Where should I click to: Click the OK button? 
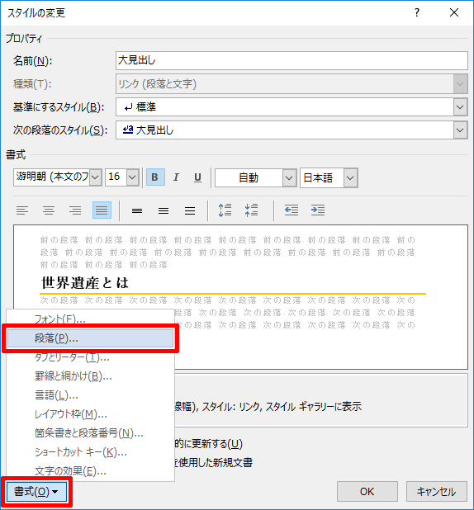[367, 492]
